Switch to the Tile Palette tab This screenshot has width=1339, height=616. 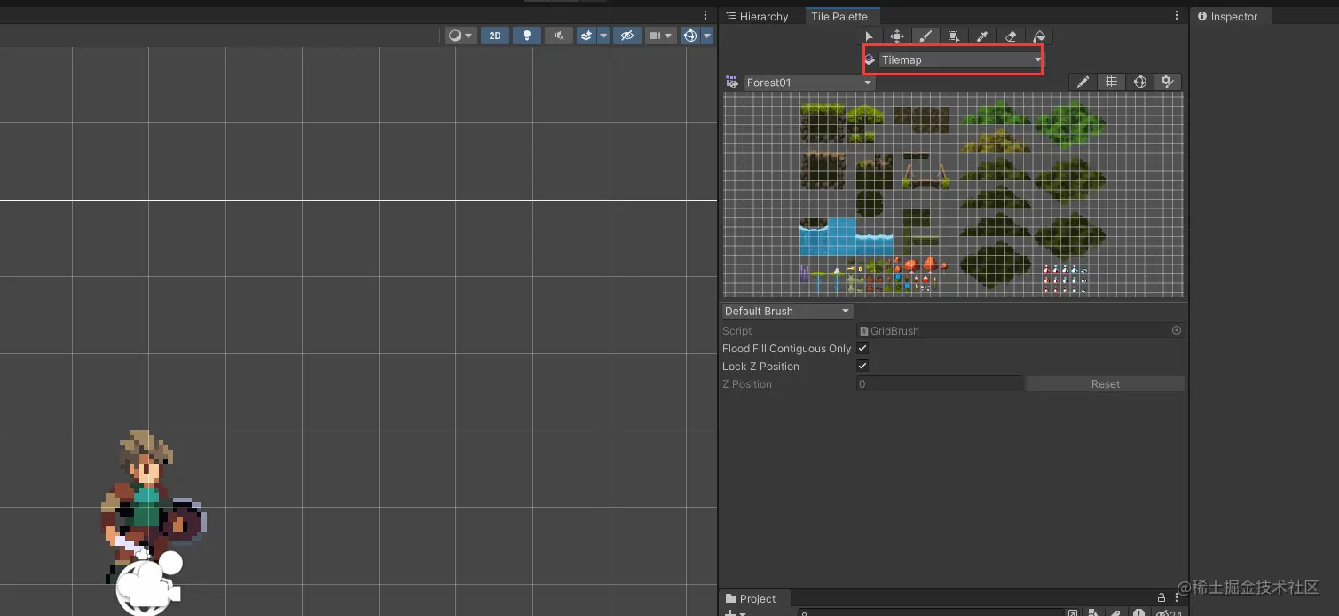pos(839,16)
